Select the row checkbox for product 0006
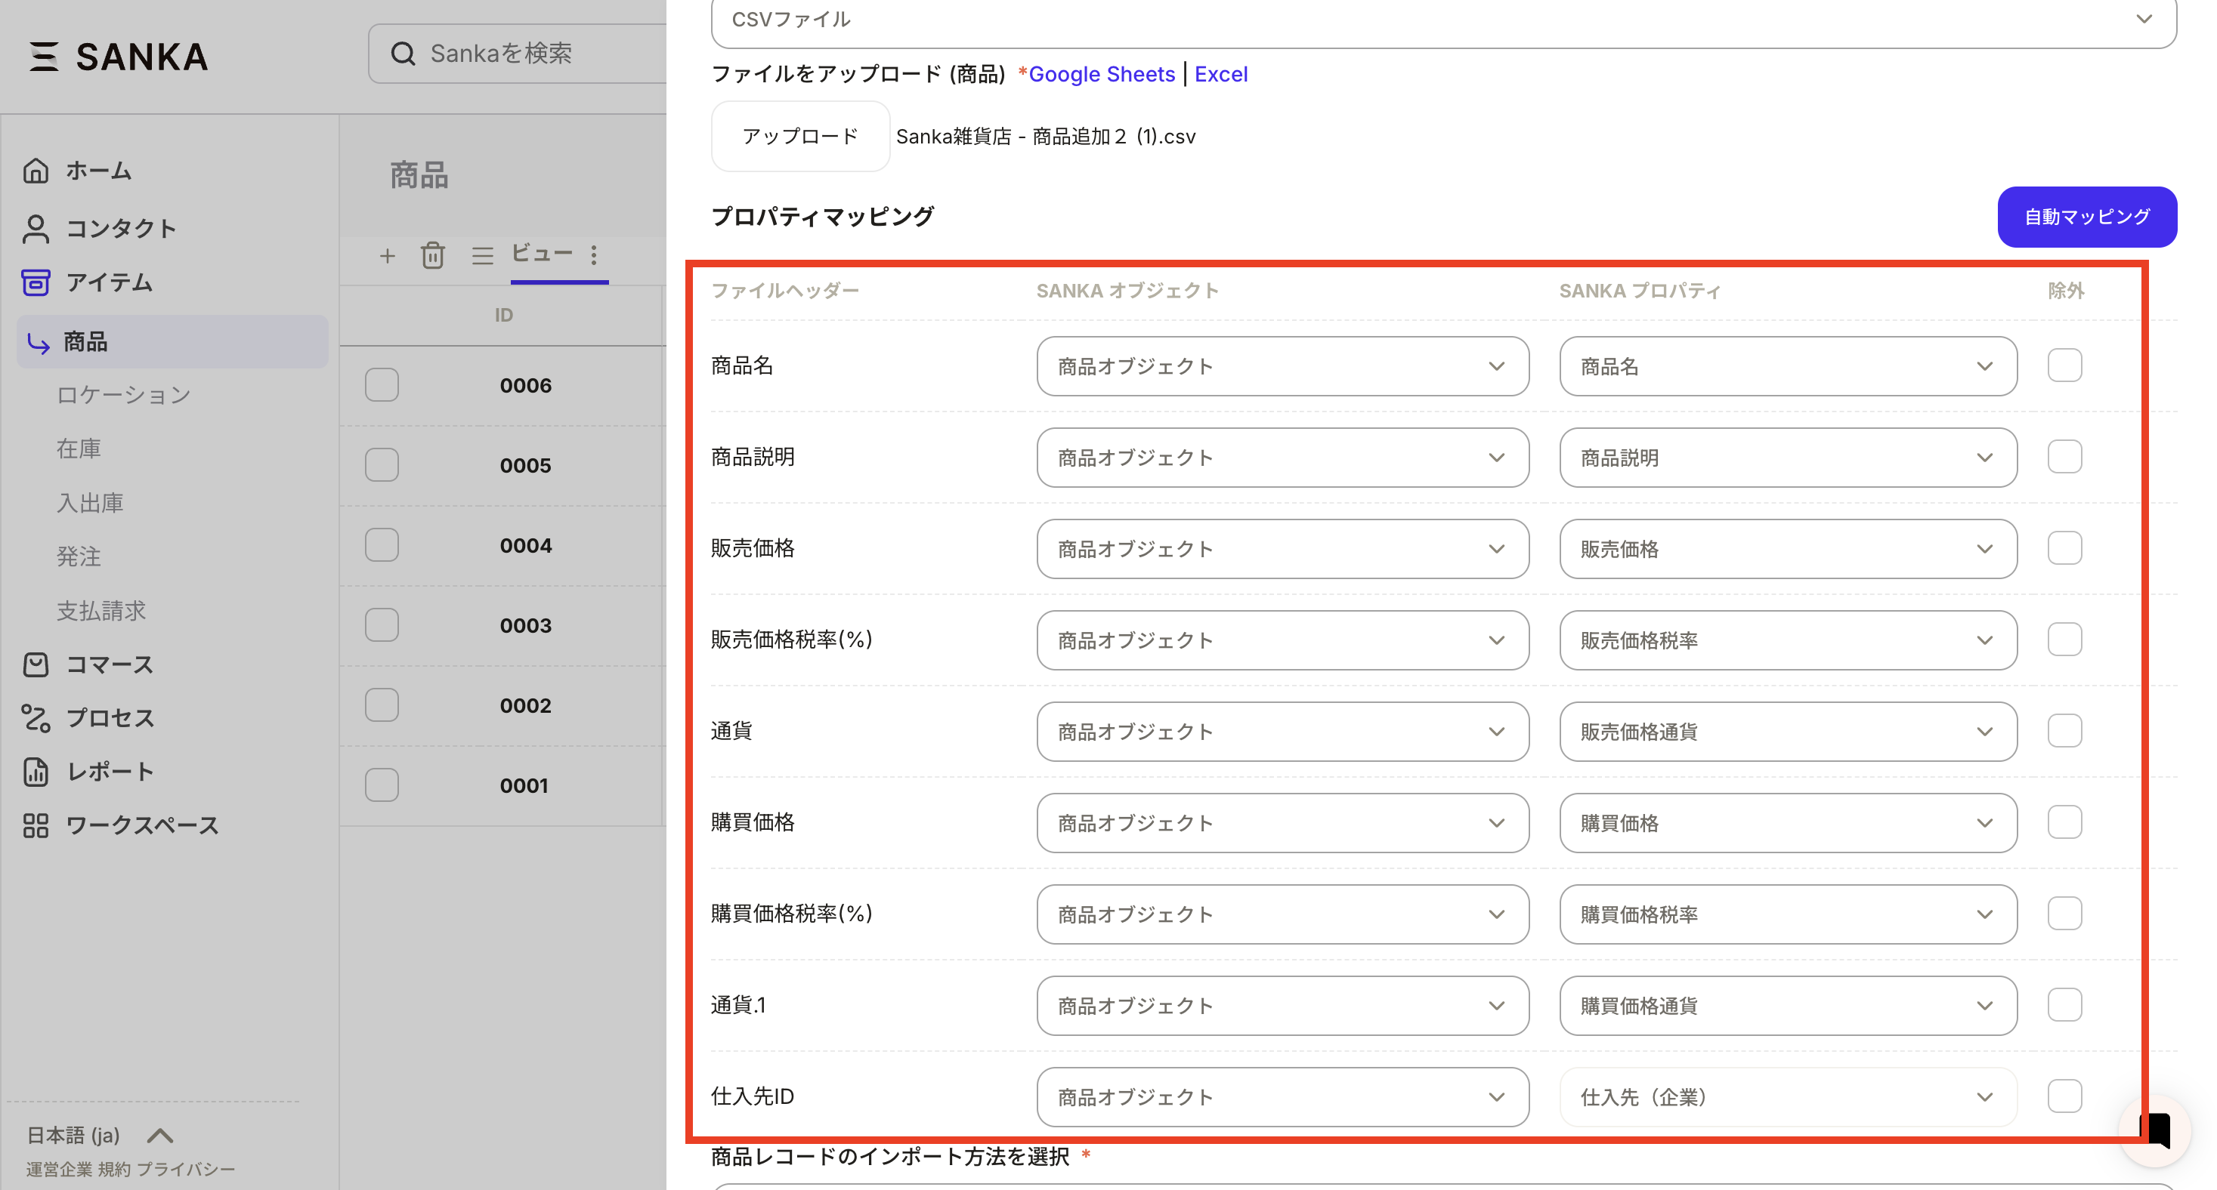The image size is (2217, 1190). tap(382, 385)
